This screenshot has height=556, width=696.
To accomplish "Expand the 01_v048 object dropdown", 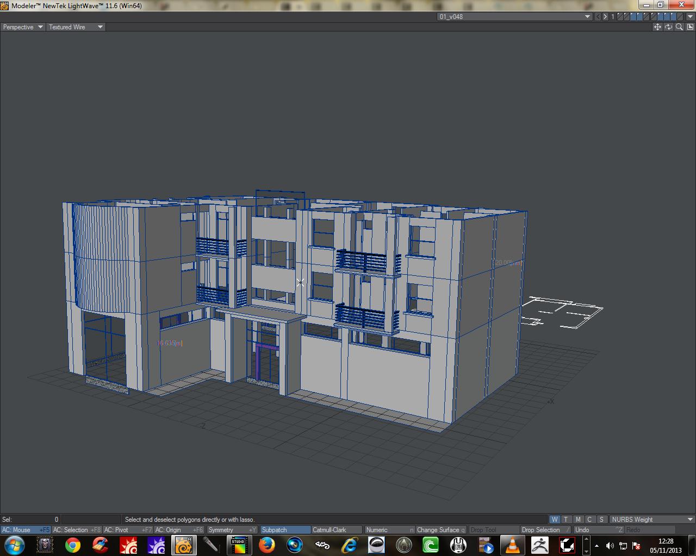I will 514,17.
